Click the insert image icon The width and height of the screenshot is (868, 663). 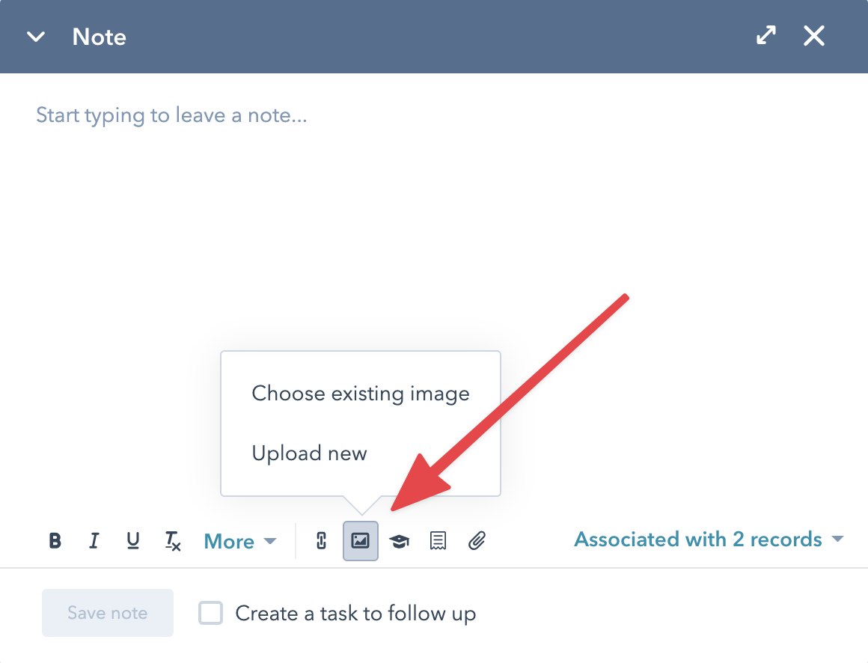[361, 540]
